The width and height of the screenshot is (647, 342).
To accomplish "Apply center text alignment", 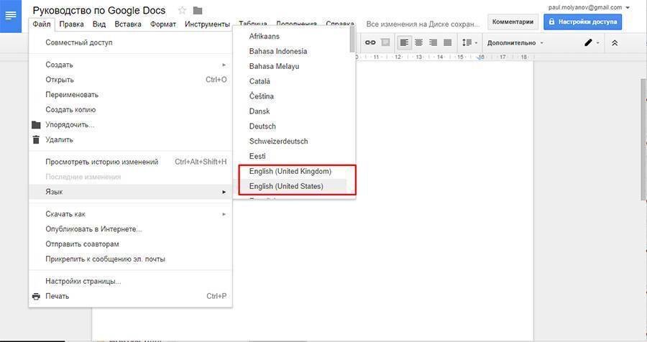I will (x=419, y=42).
